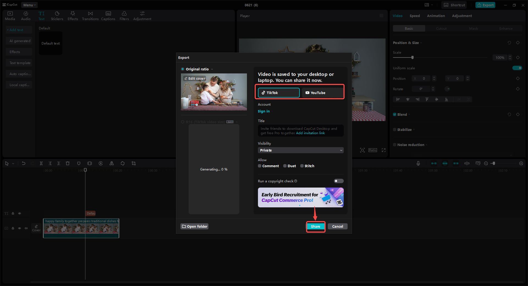This screenshot has height=286, width=528.
Task: Switch to the Speed tab
Action: 415,16
